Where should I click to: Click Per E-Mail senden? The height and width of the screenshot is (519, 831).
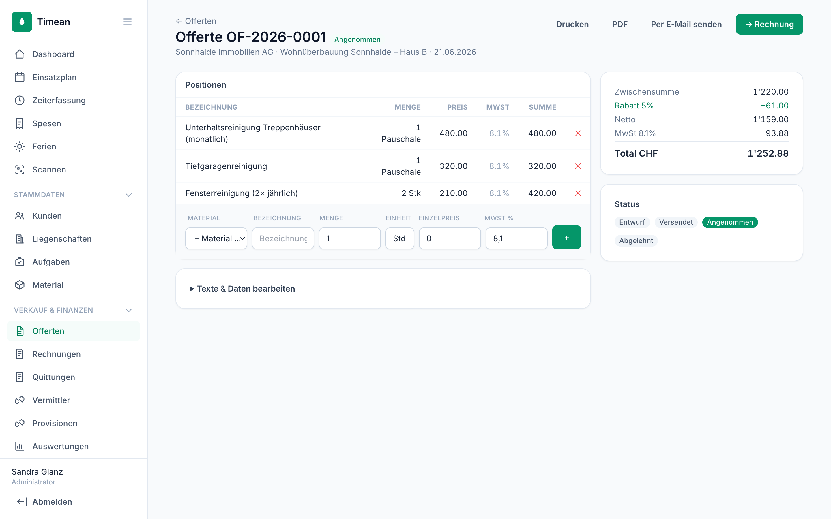686,25
